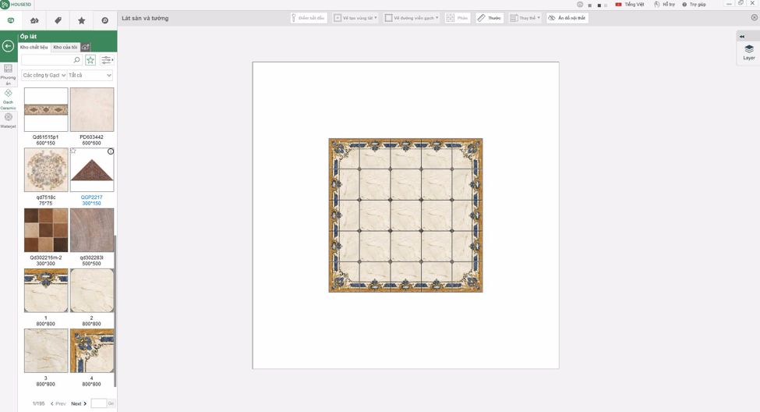Viewport: 760px width, 412px height.
Task: Select tile 2 800*800 thumbnail
Action: 92,290
